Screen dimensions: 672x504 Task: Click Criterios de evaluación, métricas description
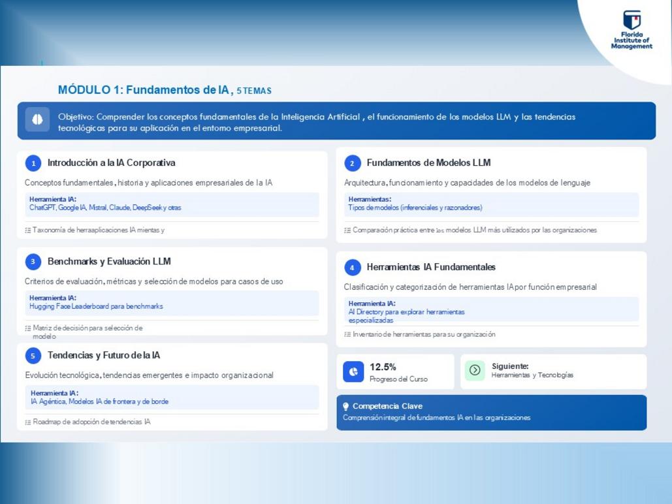tap(154, 281)
